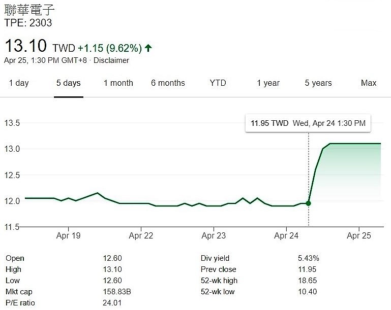Switch to the 1 month tab
Screen dimensions: 391x310
[x=118, y=83]
